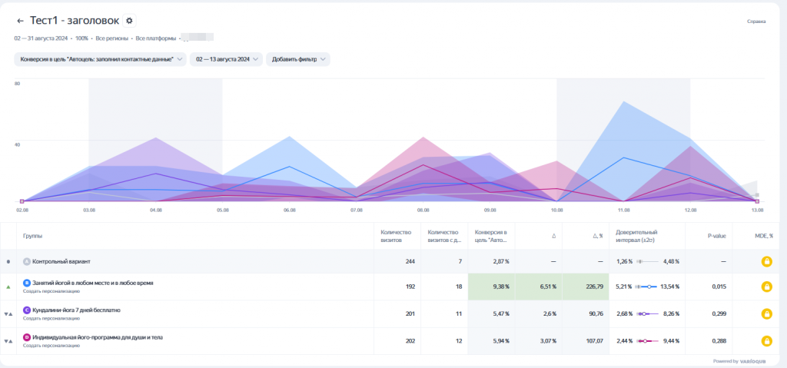
Task: Click the 11.08 date on chart axis
Action: [623, 211]
